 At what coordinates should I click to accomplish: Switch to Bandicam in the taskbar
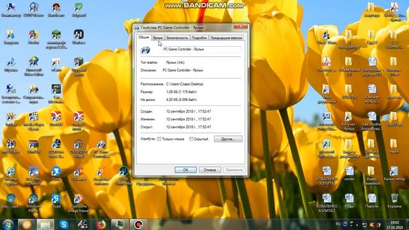tap(138, 224)
